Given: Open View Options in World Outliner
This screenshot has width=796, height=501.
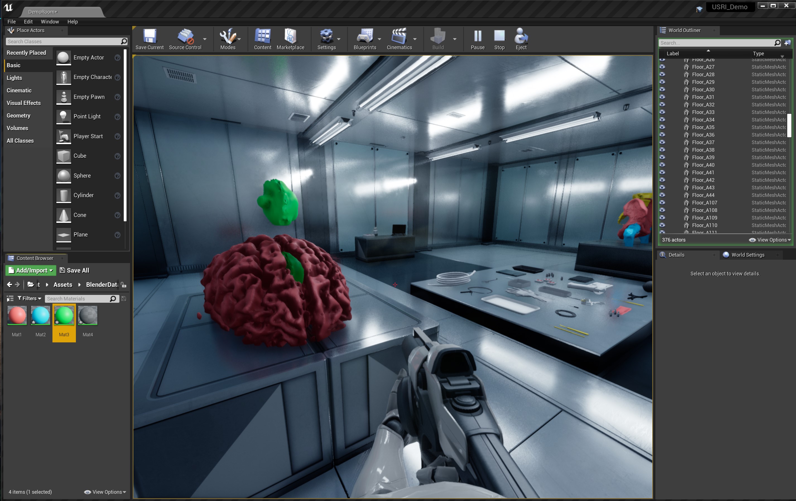Looking at the screenshot, I should coord(769,240).
